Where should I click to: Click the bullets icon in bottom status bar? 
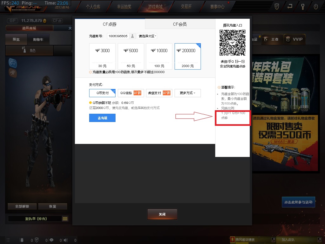tap(22, 240)
